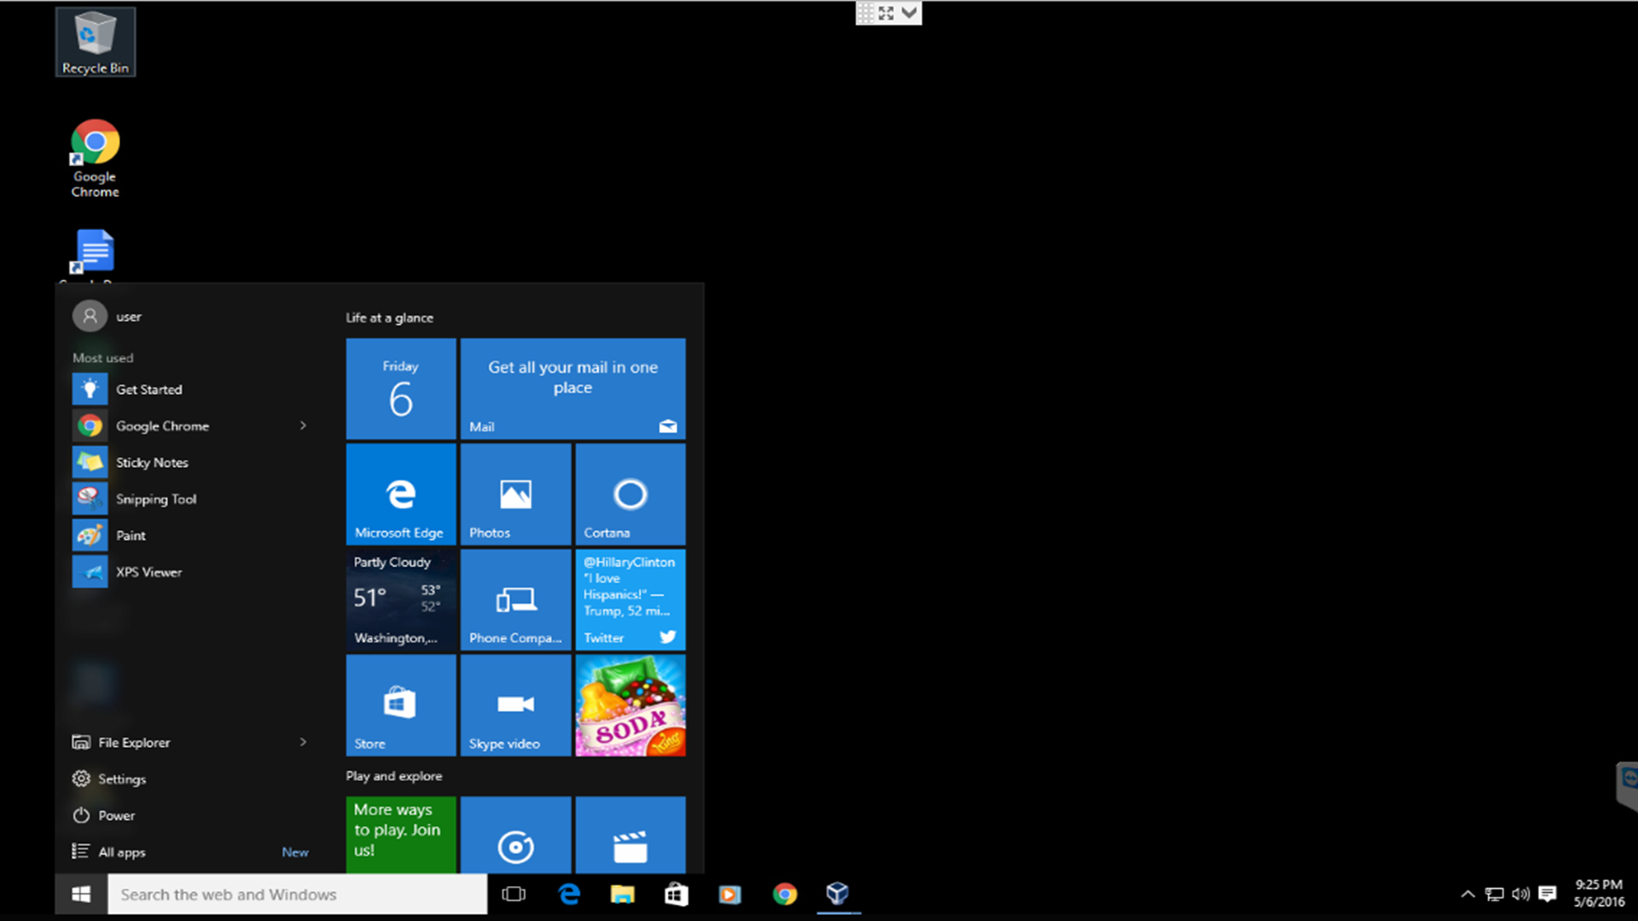The image size is (1638, 921).
Task: Open the Skype video tile
Action: (x=515, y=705)
